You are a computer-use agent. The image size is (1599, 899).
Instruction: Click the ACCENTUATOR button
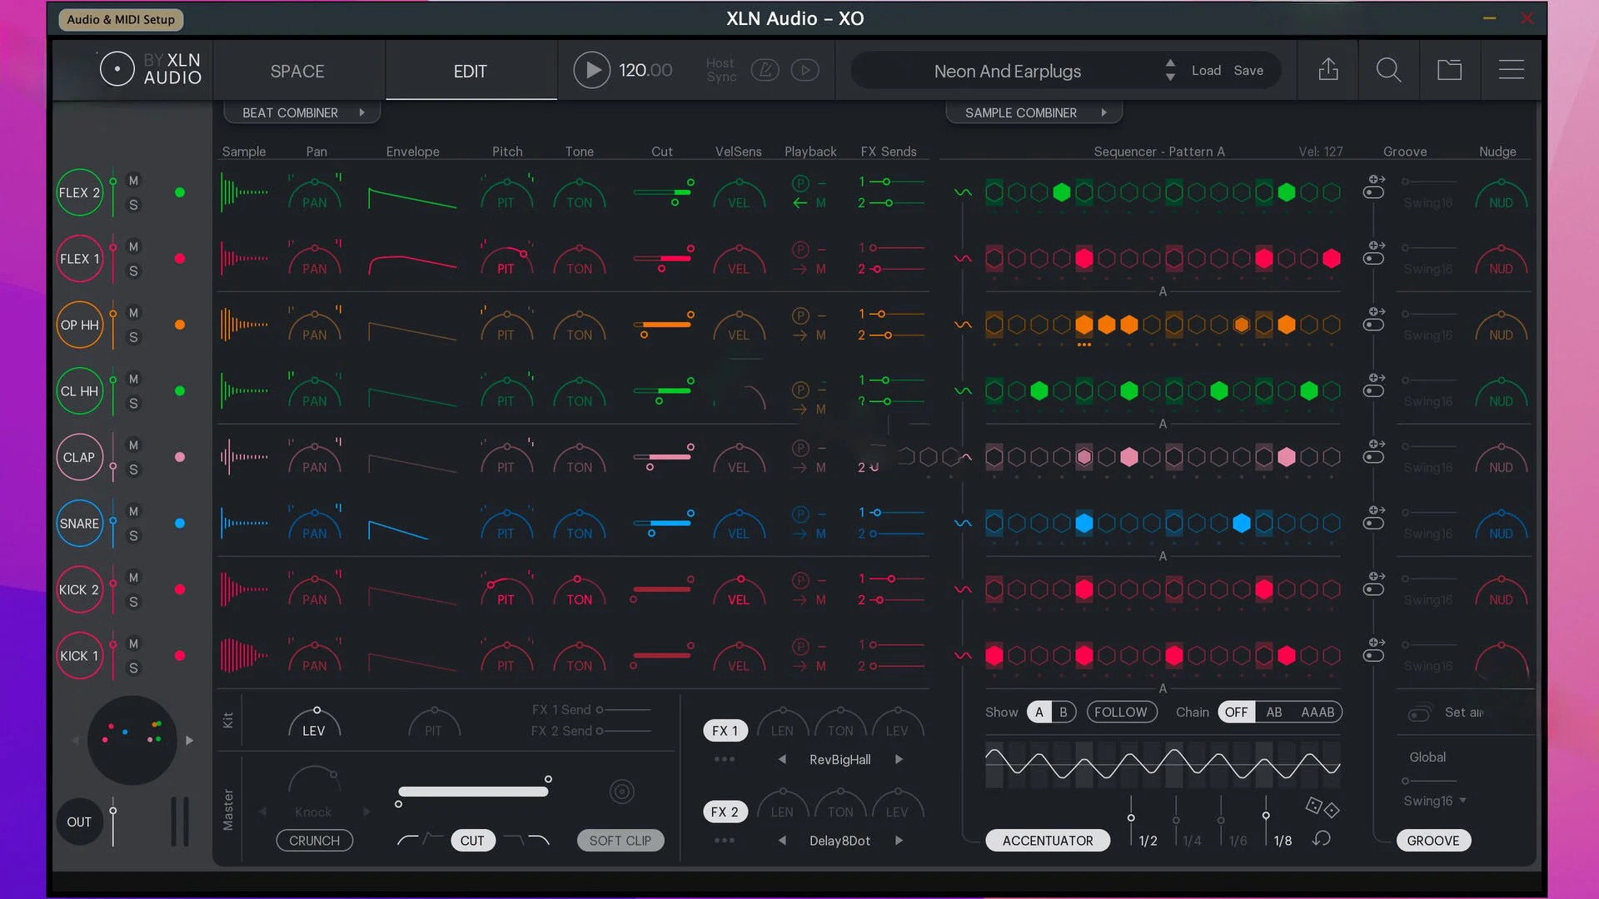(1048, 841)
